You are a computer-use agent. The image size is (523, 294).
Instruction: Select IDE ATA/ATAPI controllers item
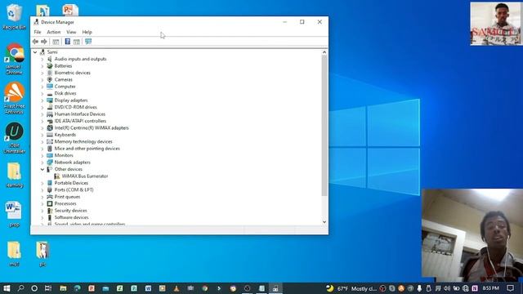click(80, 121)
